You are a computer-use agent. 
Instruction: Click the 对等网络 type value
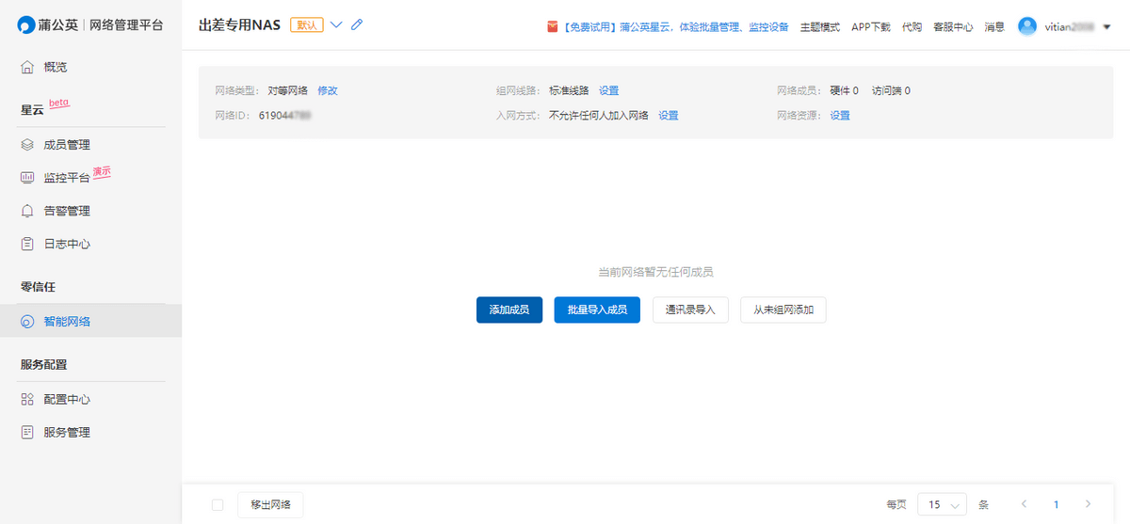point(287,91)
